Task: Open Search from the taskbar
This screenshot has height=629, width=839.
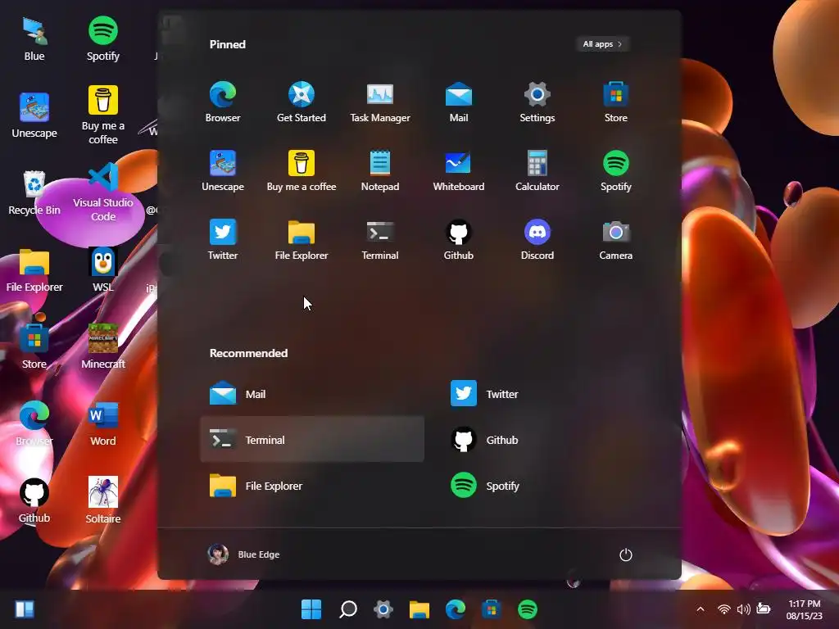Action: pyautogui.click(x=347, y=609)
